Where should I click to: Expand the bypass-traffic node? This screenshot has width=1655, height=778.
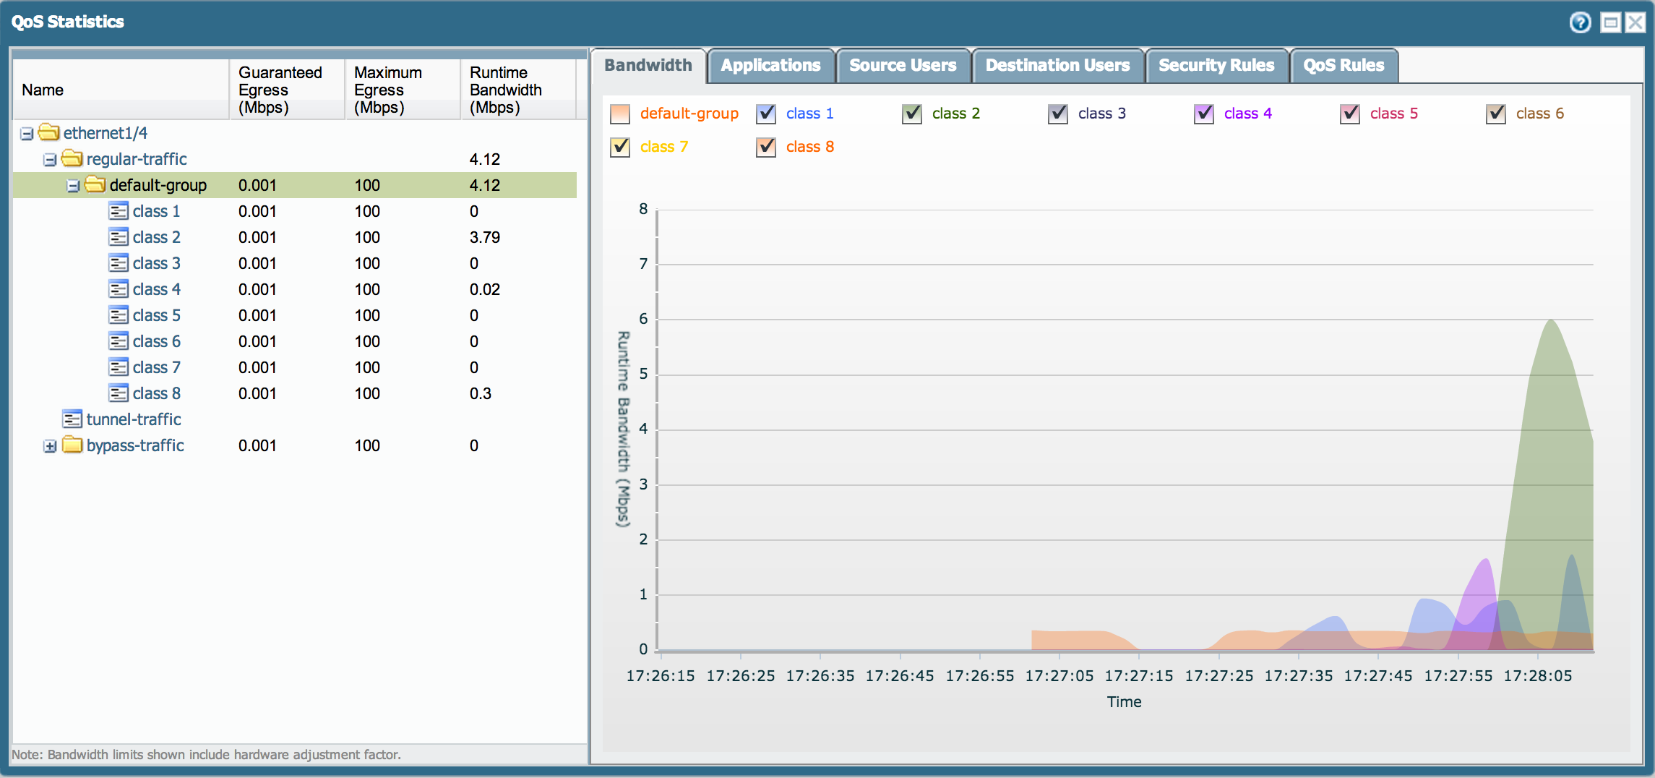point(49,446)
